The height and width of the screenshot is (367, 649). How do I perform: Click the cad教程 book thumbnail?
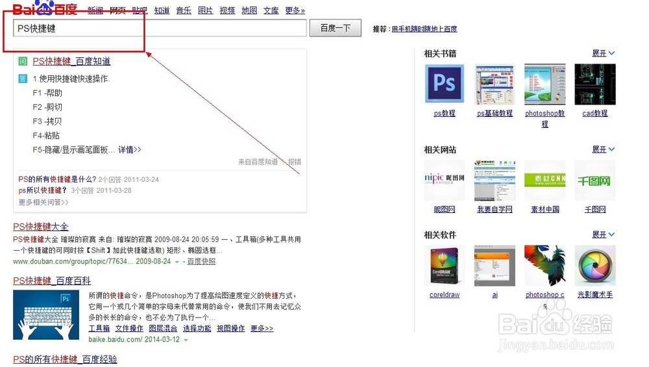coord(594,84)
